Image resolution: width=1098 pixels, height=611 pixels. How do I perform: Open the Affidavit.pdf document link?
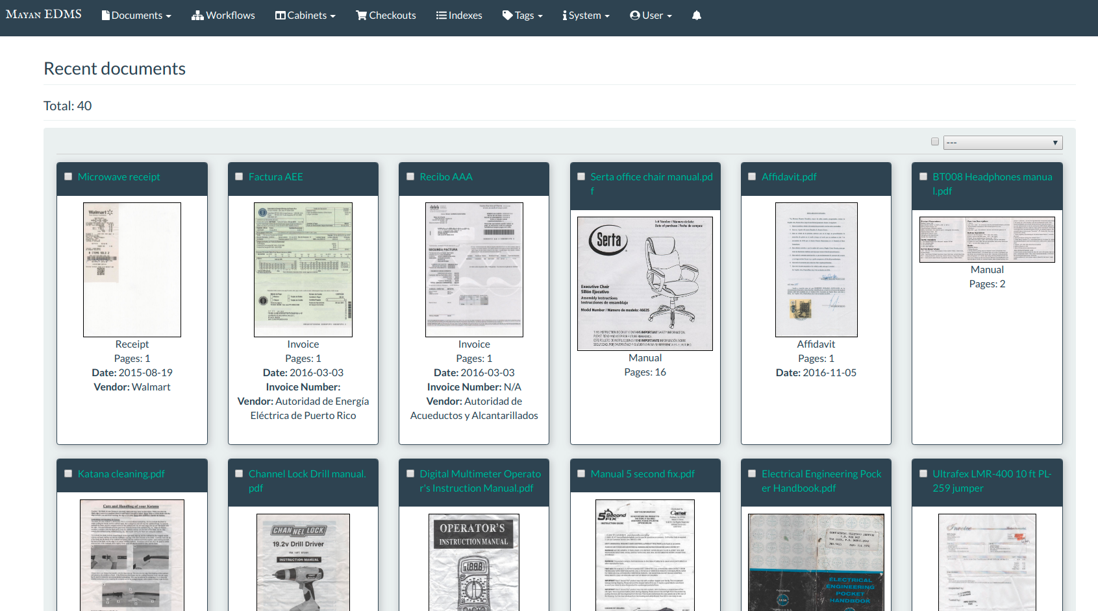click(x=789, y=176)
